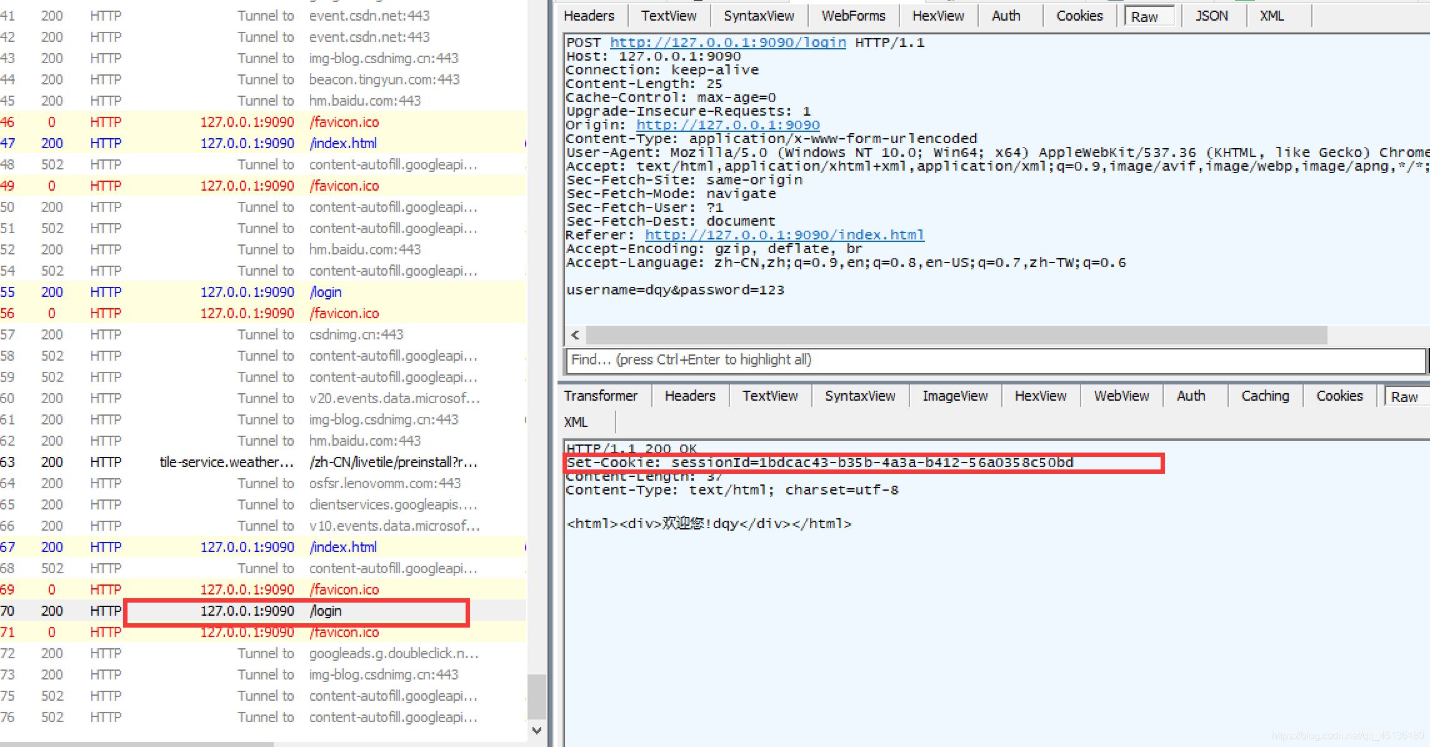1430x747 pixels.
Task: Select the WebForms inspector tab
Action: tap(853, 16)
